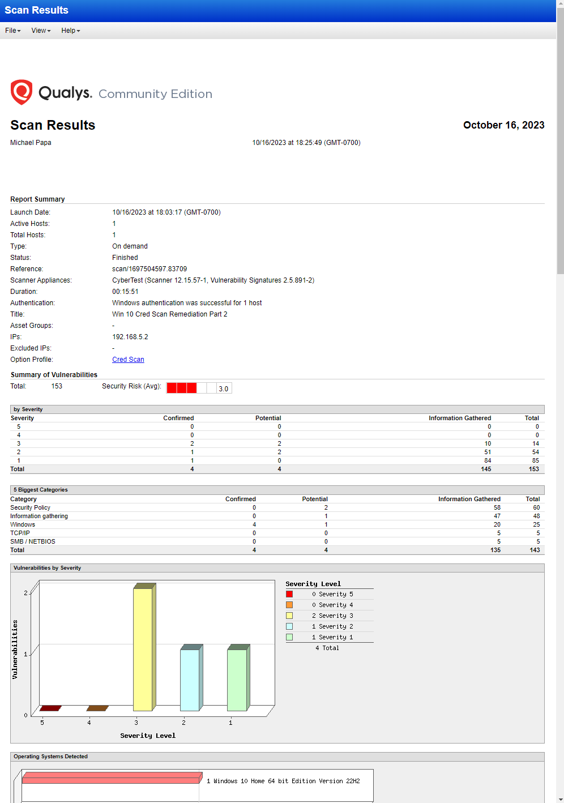The height and width of the screenshot is (803, 564).
Task: Click the Active Hosts count link
Action: click(114, 224)
